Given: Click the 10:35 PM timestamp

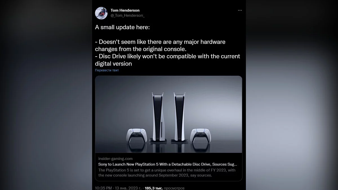Looking at the screenshot, I should tap(104, 188).
